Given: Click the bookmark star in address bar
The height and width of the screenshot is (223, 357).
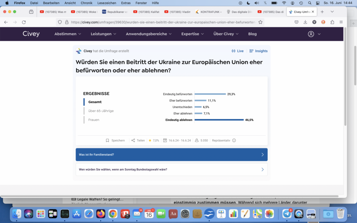Looking at the screenshot, I should coord(260,22).
